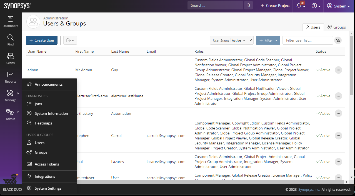Select Groups in the Admin menu
This screenshot has height=196, width=355.
[49, 152]
